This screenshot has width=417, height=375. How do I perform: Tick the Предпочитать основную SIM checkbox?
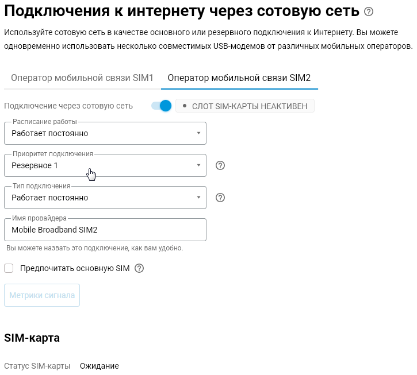click(9, 268)
